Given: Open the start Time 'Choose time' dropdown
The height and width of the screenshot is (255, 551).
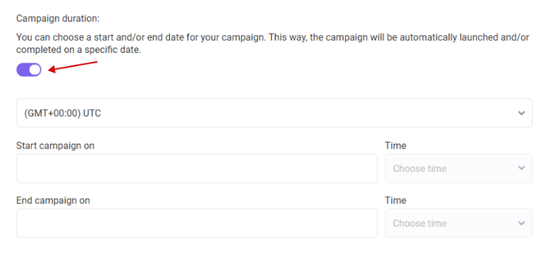Looking at the screenshot, I should click(x=459, y=168).
